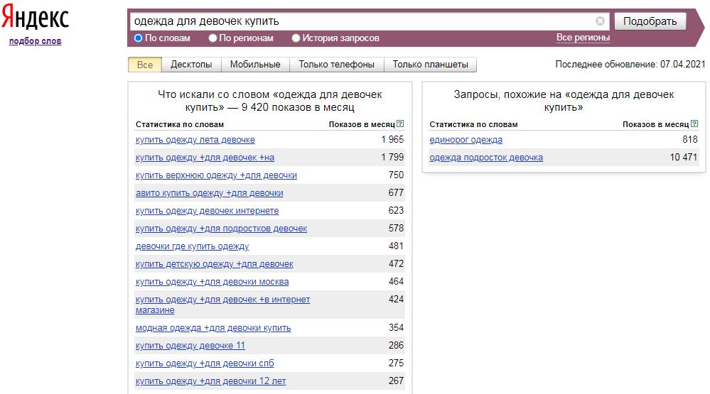Select the 'Все' devices tab
Image resolution: width=710 pixels, height=394 pixels.
point(145,65)
